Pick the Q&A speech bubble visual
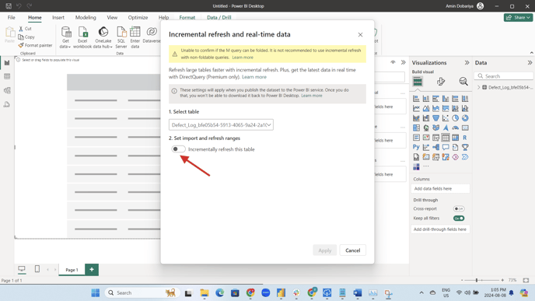The image size is (535, 301). point(446,147)
